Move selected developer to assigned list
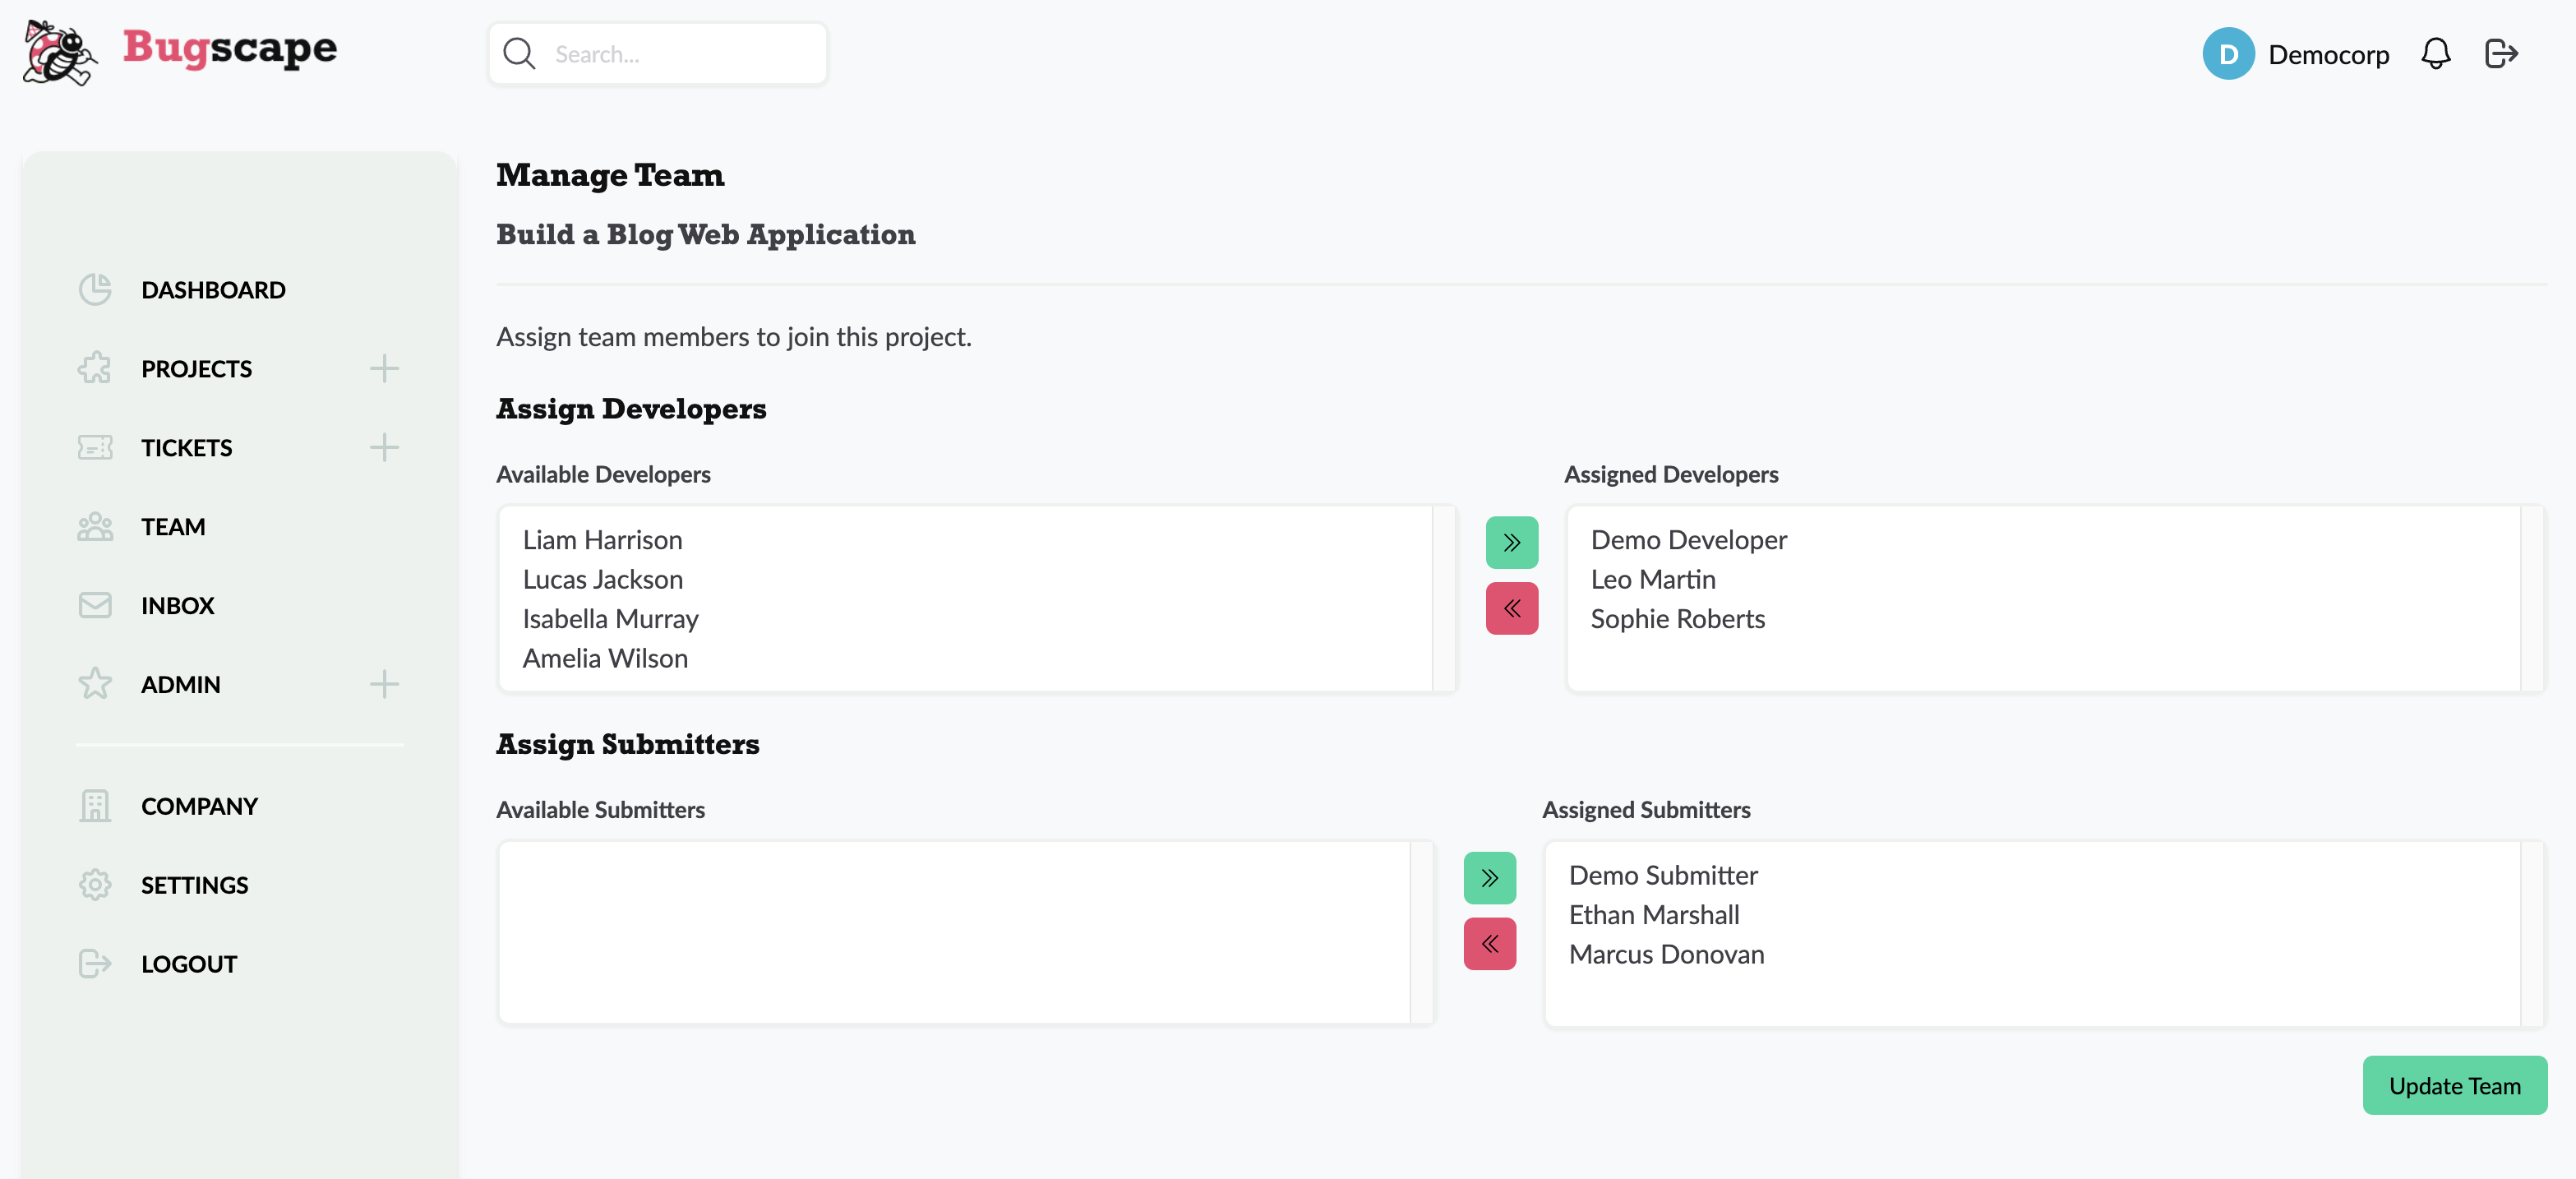This screenshot has height=1179, width=2576. [1511, 542]
